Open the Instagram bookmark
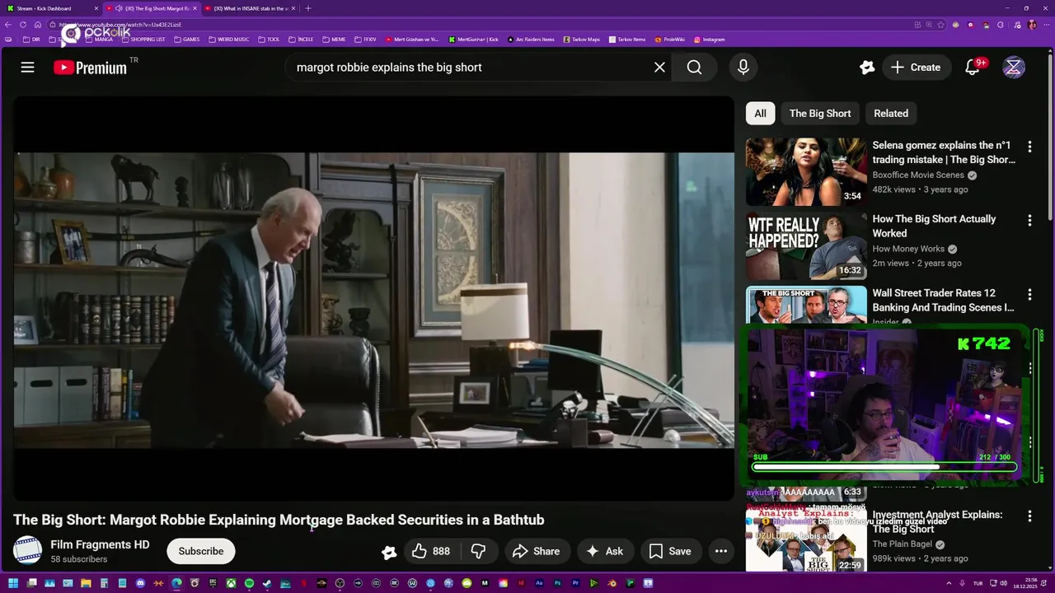 [x=710, y=40]
